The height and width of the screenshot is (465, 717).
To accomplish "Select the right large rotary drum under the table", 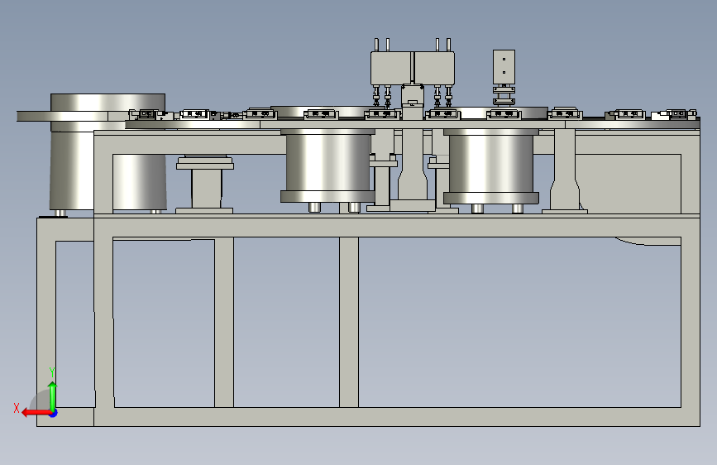I will (491, 166).
